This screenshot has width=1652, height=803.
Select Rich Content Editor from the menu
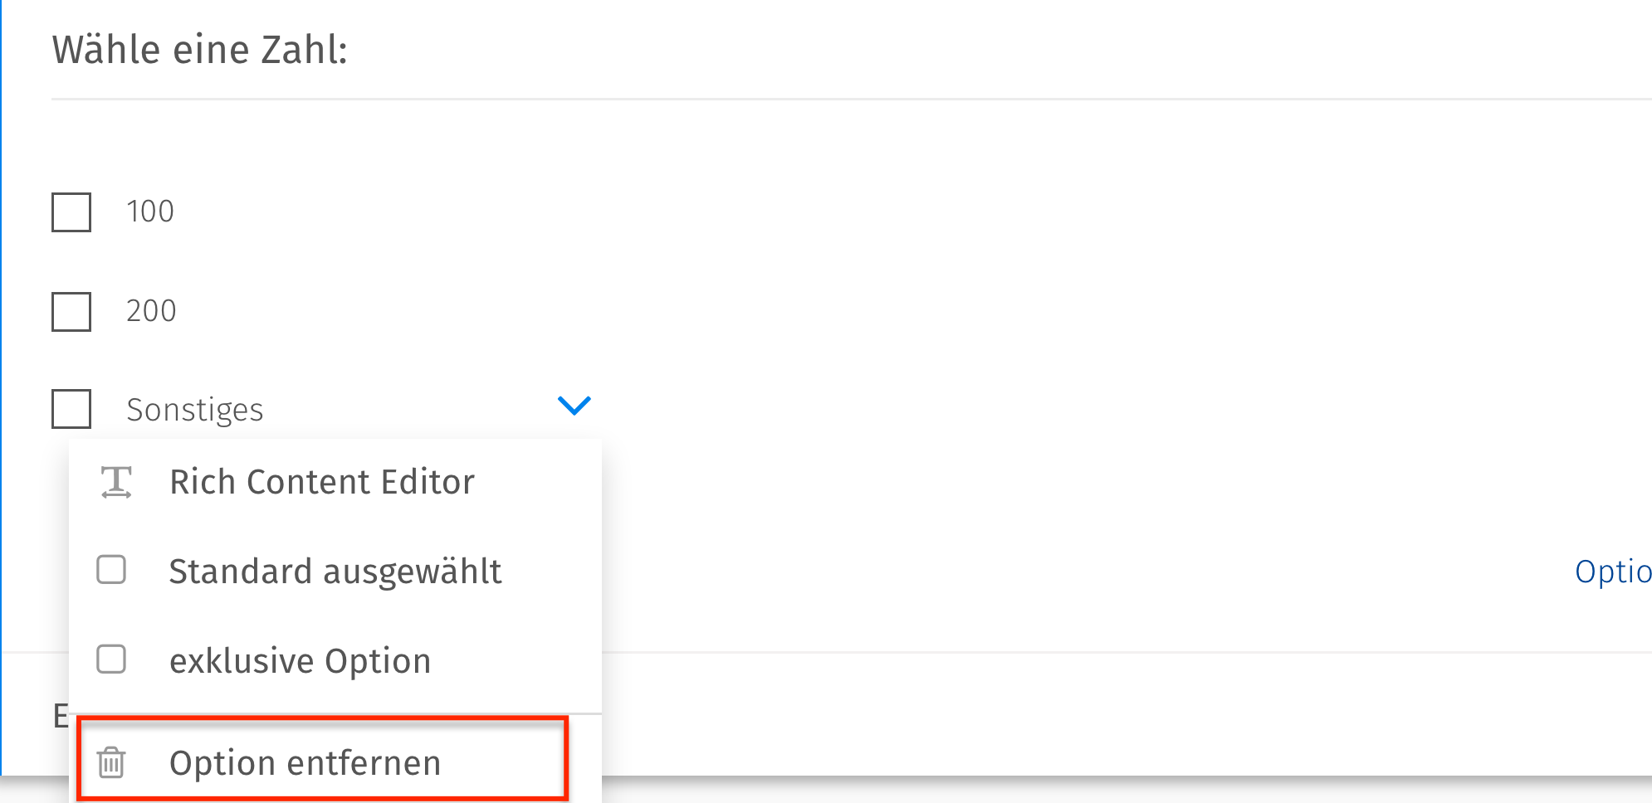point(323,481)
